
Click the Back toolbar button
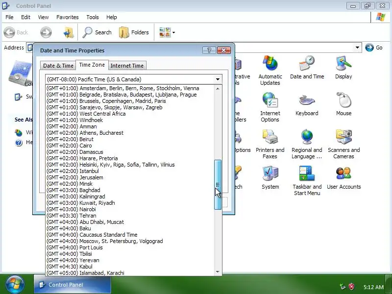click(x=16, y=32)
